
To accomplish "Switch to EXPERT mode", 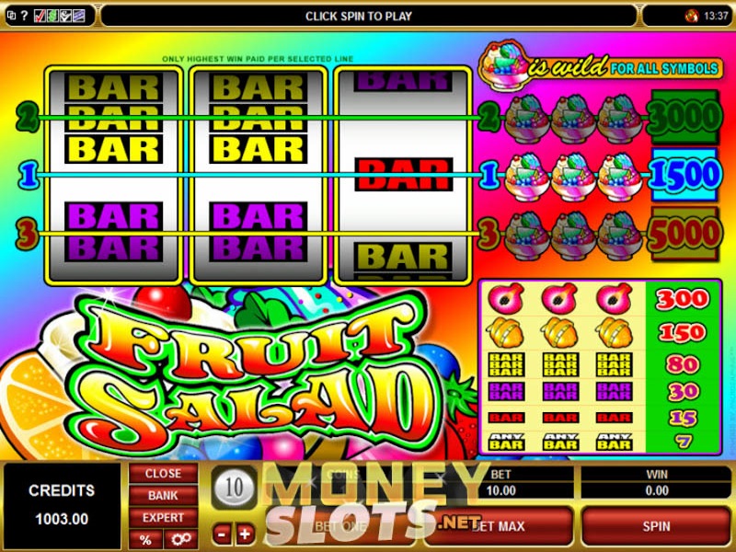I will pos(164,517).
